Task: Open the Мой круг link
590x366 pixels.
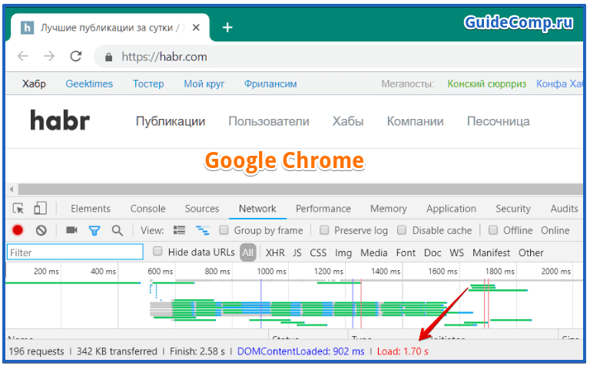Action: click(204, 84)
